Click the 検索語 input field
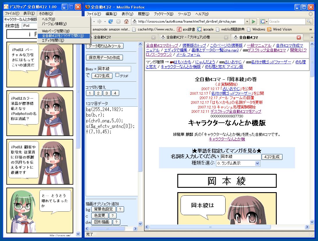Image resolution: width=318 pixels, height=241 pixels. pyautogui.click(x=30, y=26)
